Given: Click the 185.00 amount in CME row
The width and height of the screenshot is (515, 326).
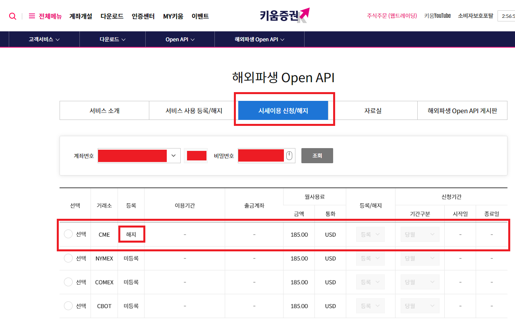Looking at the screenshot, I should pos(299,234).
